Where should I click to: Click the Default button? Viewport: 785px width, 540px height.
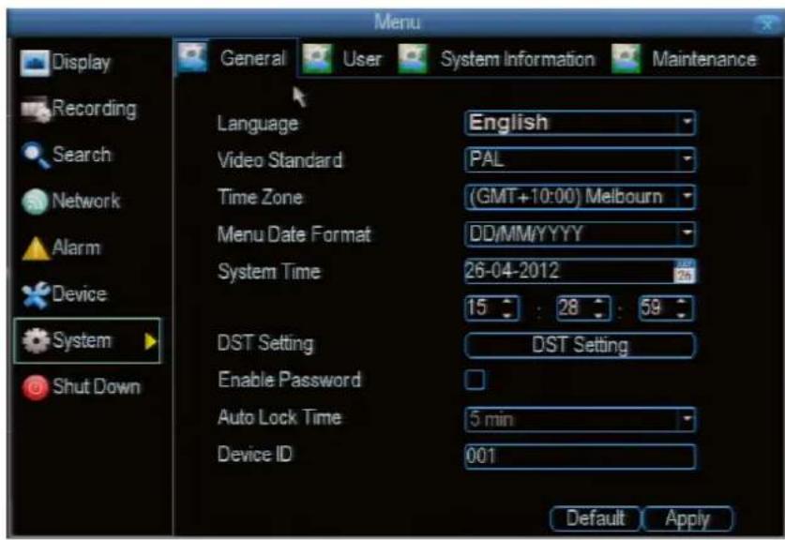pos(595,518)
